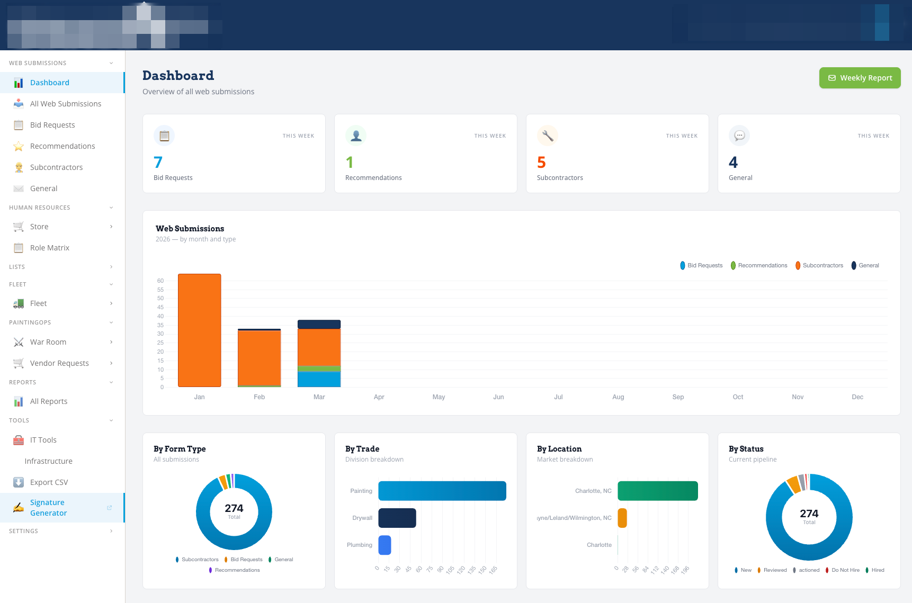Open the Recommendations summary card
Screen dimensions: 912x603
click(426, 154)
